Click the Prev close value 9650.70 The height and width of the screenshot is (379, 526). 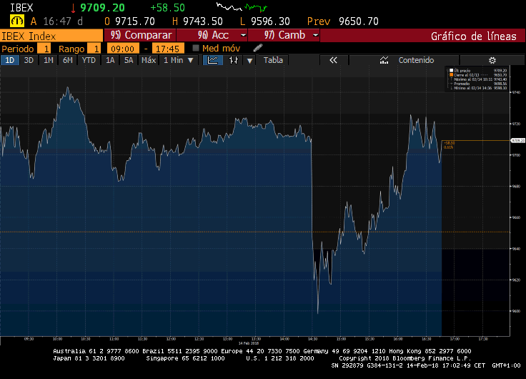(x=359, y=21)
